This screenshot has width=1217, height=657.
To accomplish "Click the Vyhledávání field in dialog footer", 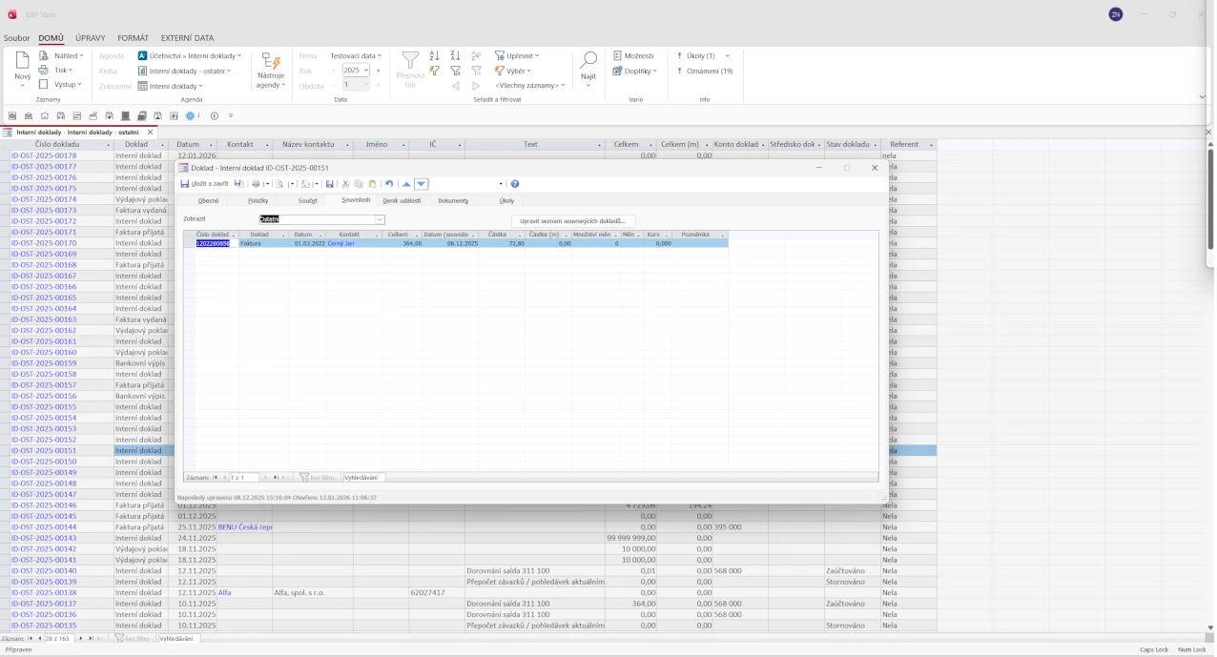I will click(x=363, y=477).
